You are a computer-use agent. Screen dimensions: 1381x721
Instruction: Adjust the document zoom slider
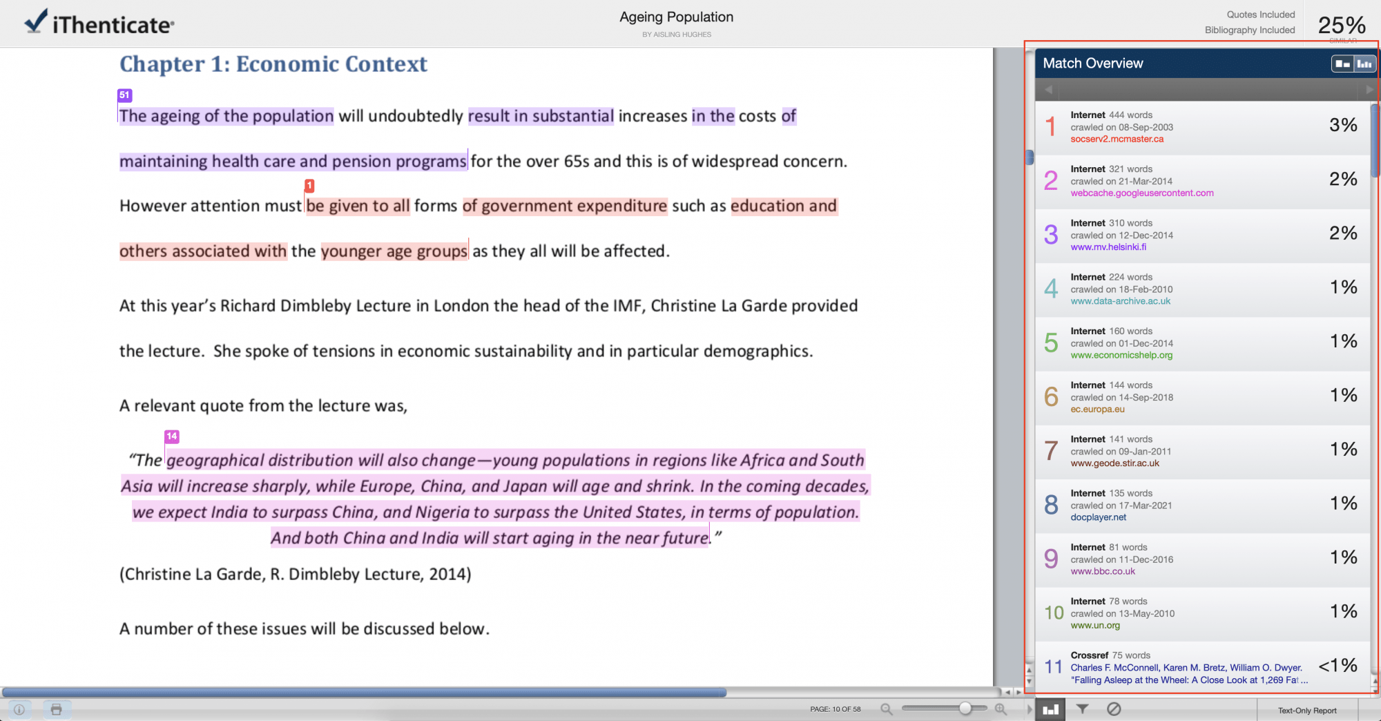965,709
